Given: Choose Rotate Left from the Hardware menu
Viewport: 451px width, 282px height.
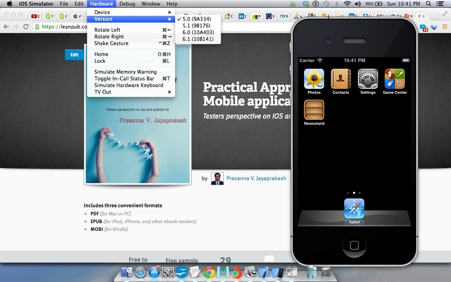Looking at the screenshot, I should (x=107, y=30).
